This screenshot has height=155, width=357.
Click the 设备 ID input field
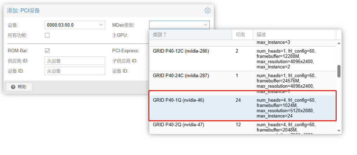coord(75,71)
